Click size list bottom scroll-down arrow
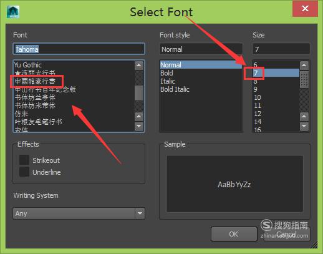The height and width of the screenshot is (254, 323). (304, 126)
